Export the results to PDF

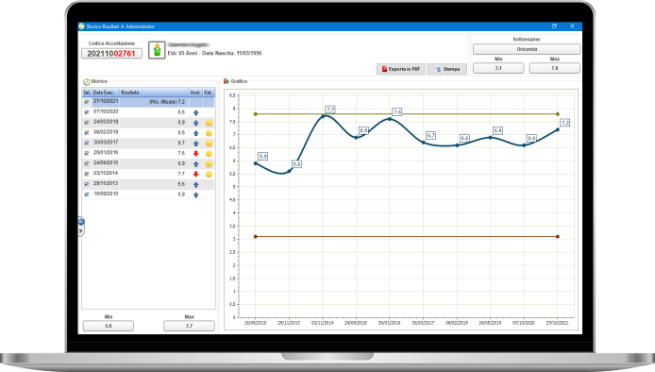point(400,69)
